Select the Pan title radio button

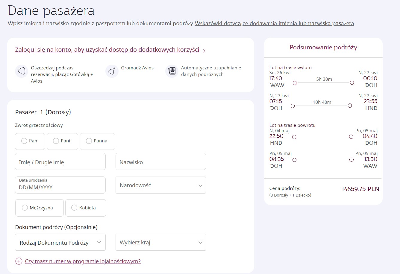(x=24, y=141)
